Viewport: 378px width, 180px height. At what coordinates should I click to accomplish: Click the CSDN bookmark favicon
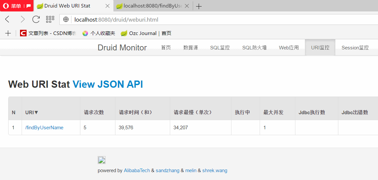pyautogui.click(x=23, y=33)
